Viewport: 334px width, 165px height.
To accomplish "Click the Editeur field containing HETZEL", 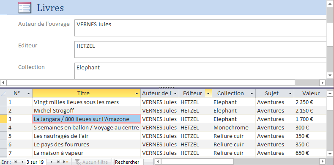I will click(200, 49).
